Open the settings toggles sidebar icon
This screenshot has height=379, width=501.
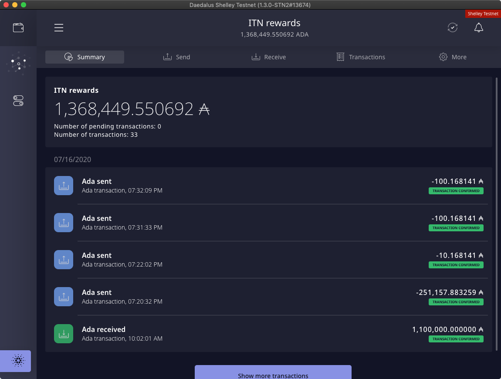(18, 101)
